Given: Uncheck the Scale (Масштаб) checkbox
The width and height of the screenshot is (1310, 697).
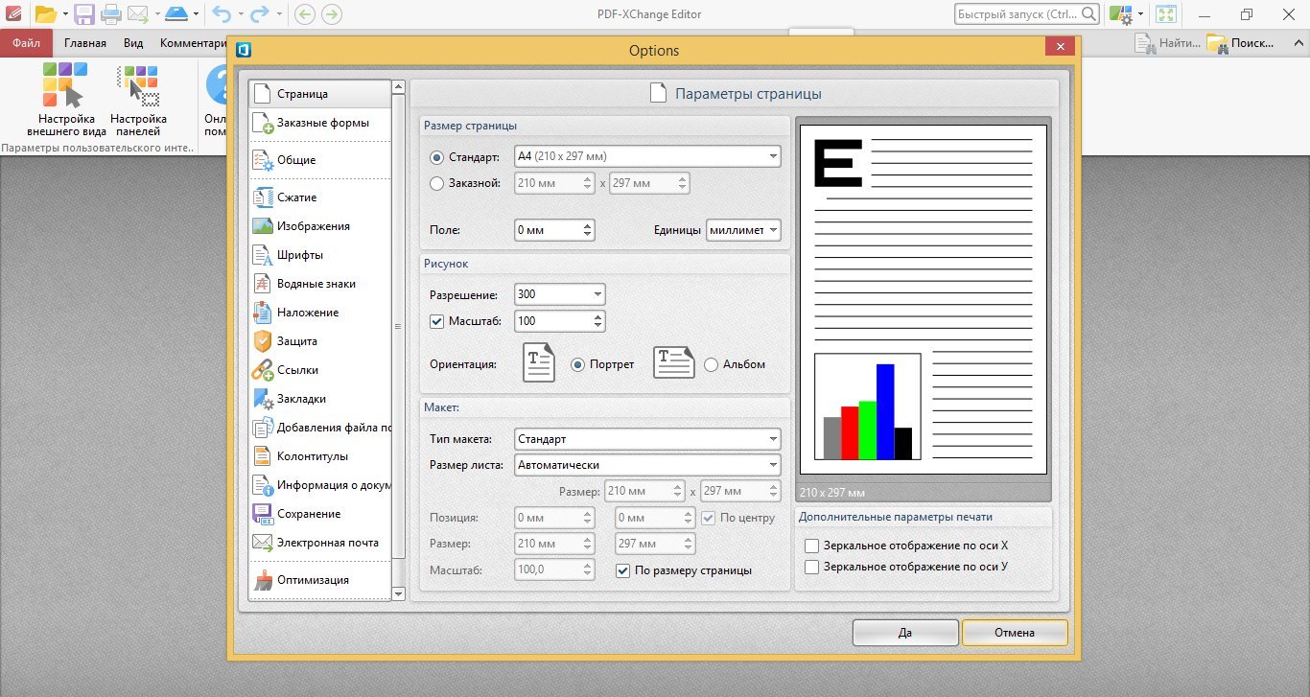Looking at the screenshot, I should point(437,321).
